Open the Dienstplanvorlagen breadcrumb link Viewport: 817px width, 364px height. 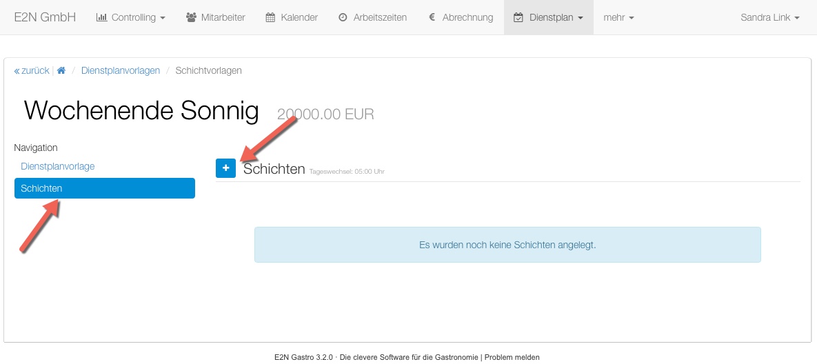point(121,70)
